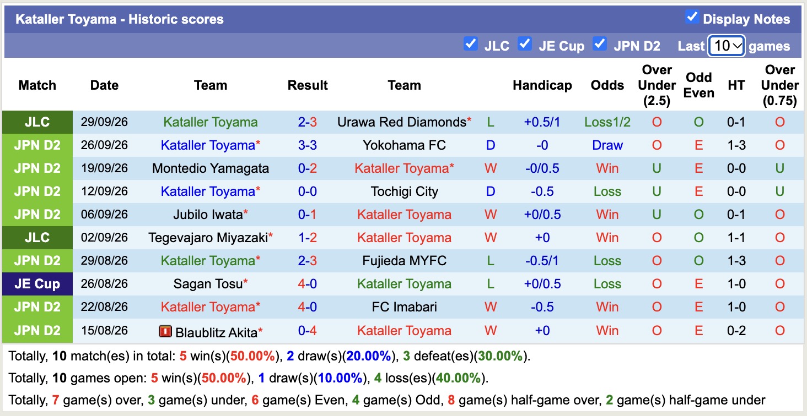The width and height of the screenshot is (807, 416).
Task: Select the date 29/09/26 cell
Action: (x=104, y=122)
